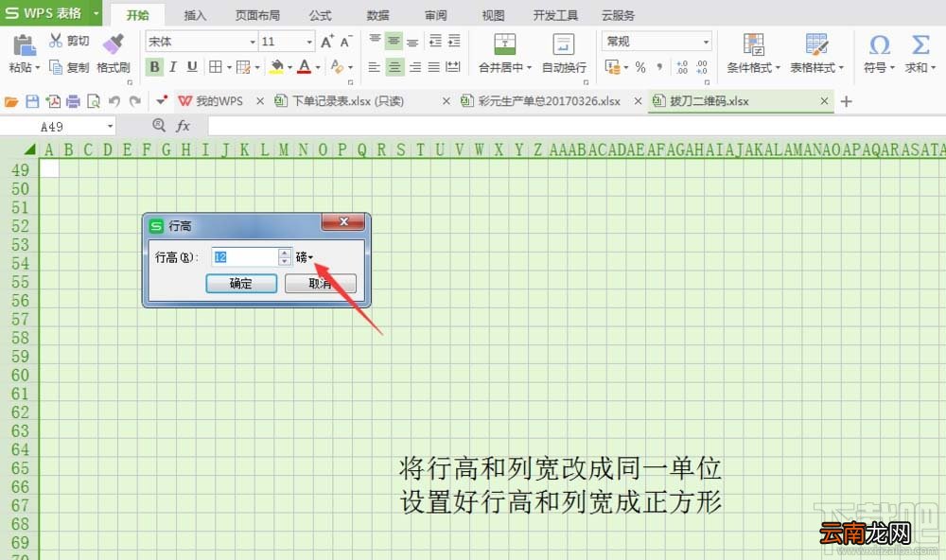Expand the 求和 dropdown arrow
Viewport: 946px width, 560px height.
click(x=933, y=67)
